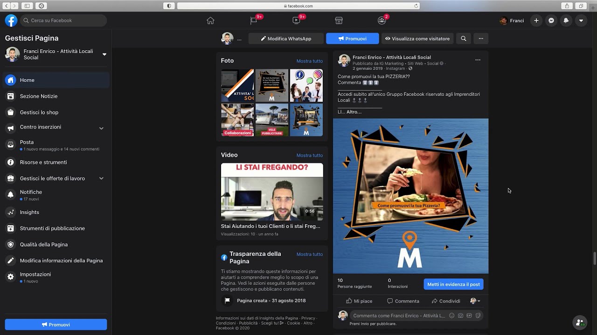Click Mostra tutto link in Video section
The image size is (597, 335).
[x=310, y=155]
